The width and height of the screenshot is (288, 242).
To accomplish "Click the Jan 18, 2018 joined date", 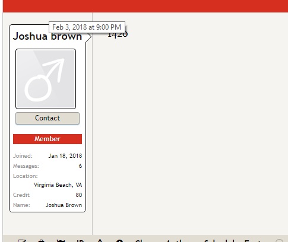I will (x=65, y=156).
